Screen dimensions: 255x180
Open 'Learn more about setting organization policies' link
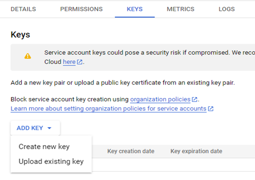pyautogui.click(x=108, y=109)
